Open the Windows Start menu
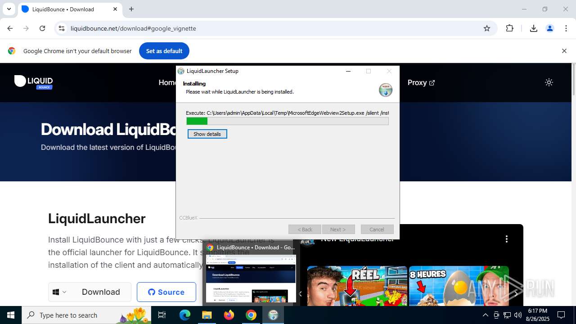This screenshot has height=324, width=576. [11, 315]
